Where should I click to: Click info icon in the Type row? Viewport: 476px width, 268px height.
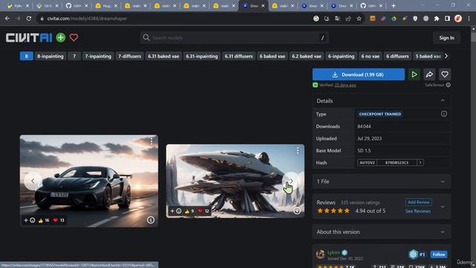[443, 114]
